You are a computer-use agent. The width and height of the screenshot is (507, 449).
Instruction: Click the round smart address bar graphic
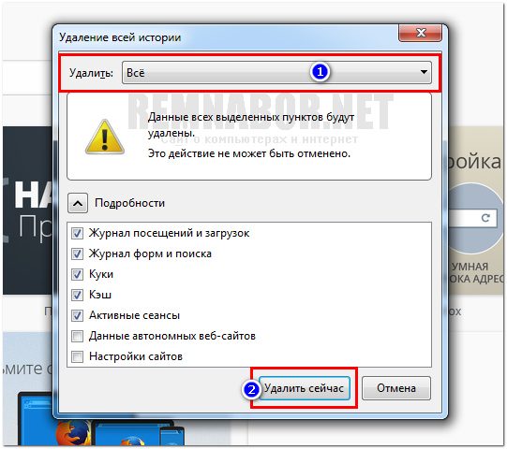(x=473, y=219)
